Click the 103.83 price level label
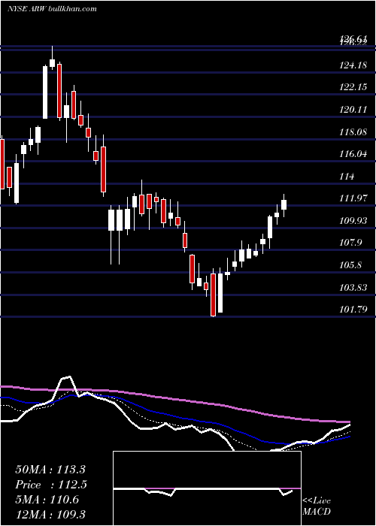376x526 pixels. (353, 288)
